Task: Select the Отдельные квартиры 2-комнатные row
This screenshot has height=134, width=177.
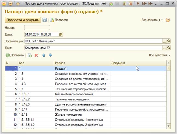Action: click(x=86, y=125)
